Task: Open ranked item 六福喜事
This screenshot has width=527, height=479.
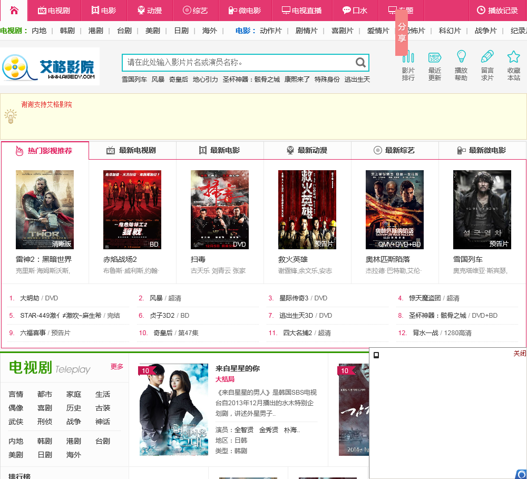Action: [33, 333]
